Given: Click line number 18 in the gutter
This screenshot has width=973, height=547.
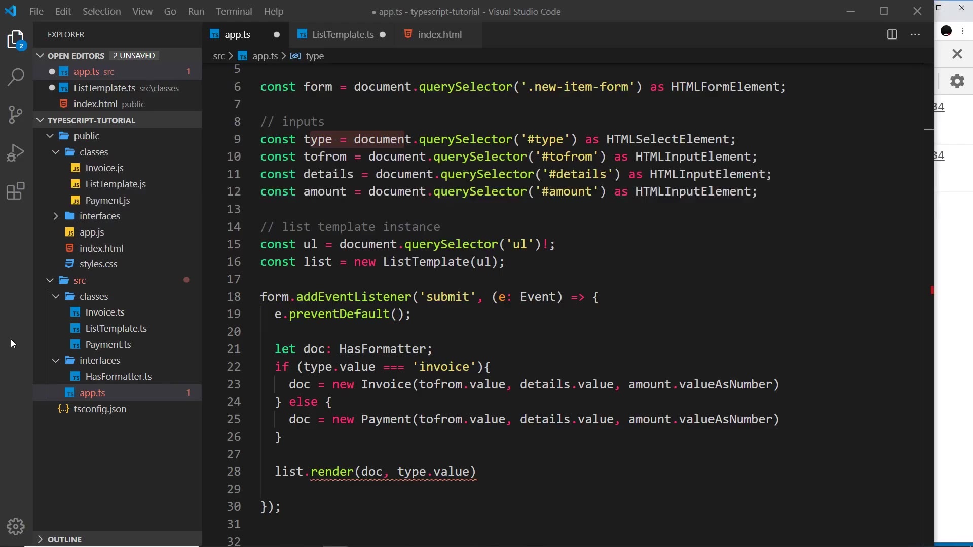Looking at the screenshot, I should [234, 297].
